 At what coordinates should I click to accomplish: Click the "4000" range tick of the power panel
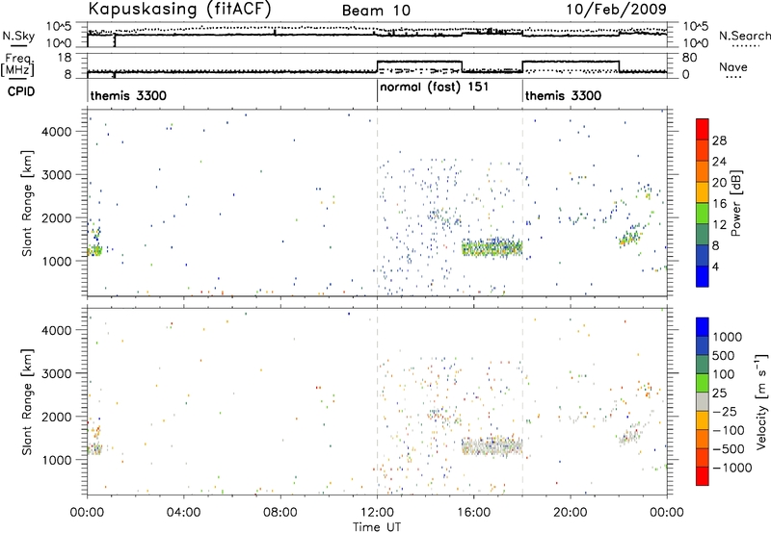[57, 132]
